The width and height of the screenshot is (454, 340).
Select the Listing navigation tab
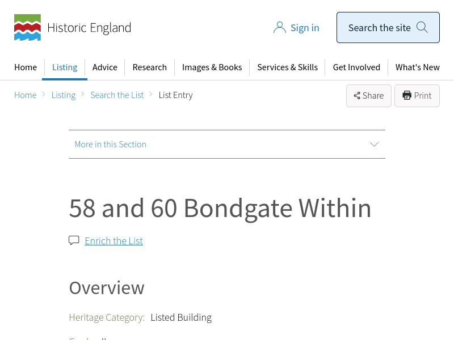coord(65,67)
